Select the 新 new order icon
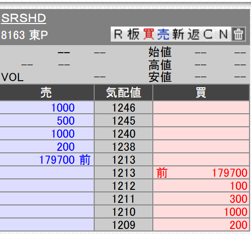Screen dimensions: 251x234 (178, 34)
